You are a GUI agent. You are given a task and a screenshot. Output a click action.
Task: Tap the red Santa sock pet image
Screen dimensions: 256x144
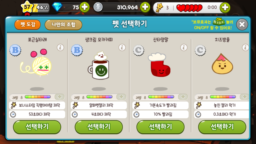(159, 65)
